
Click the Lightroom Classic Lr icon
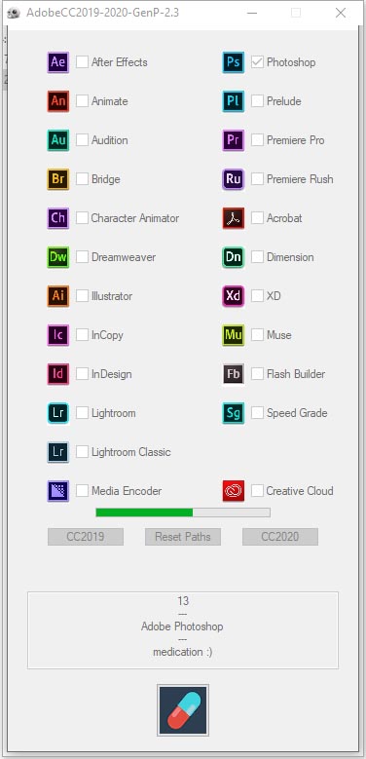58,452
